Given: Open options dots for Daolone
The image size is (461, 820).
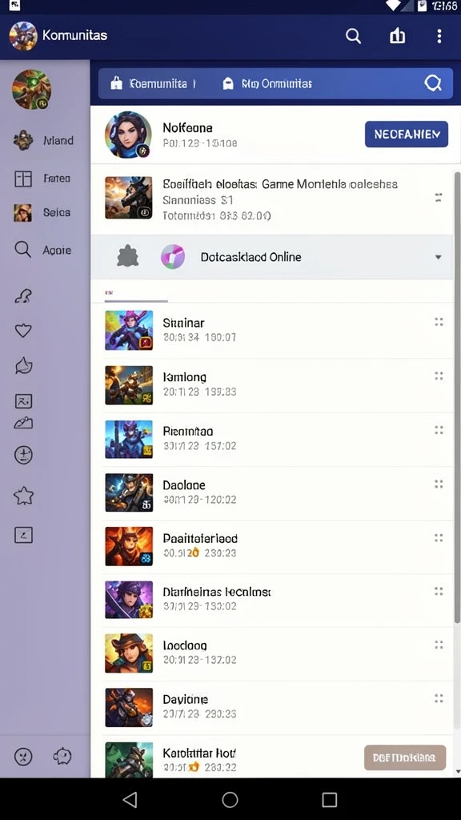Looking at the screenshot, I should click(439, 484).
